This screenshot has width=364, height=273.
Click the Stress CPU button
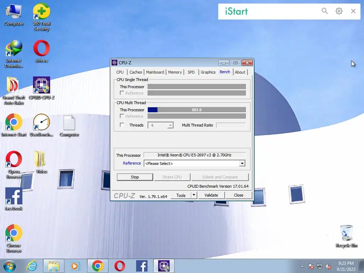click(172, 177)
